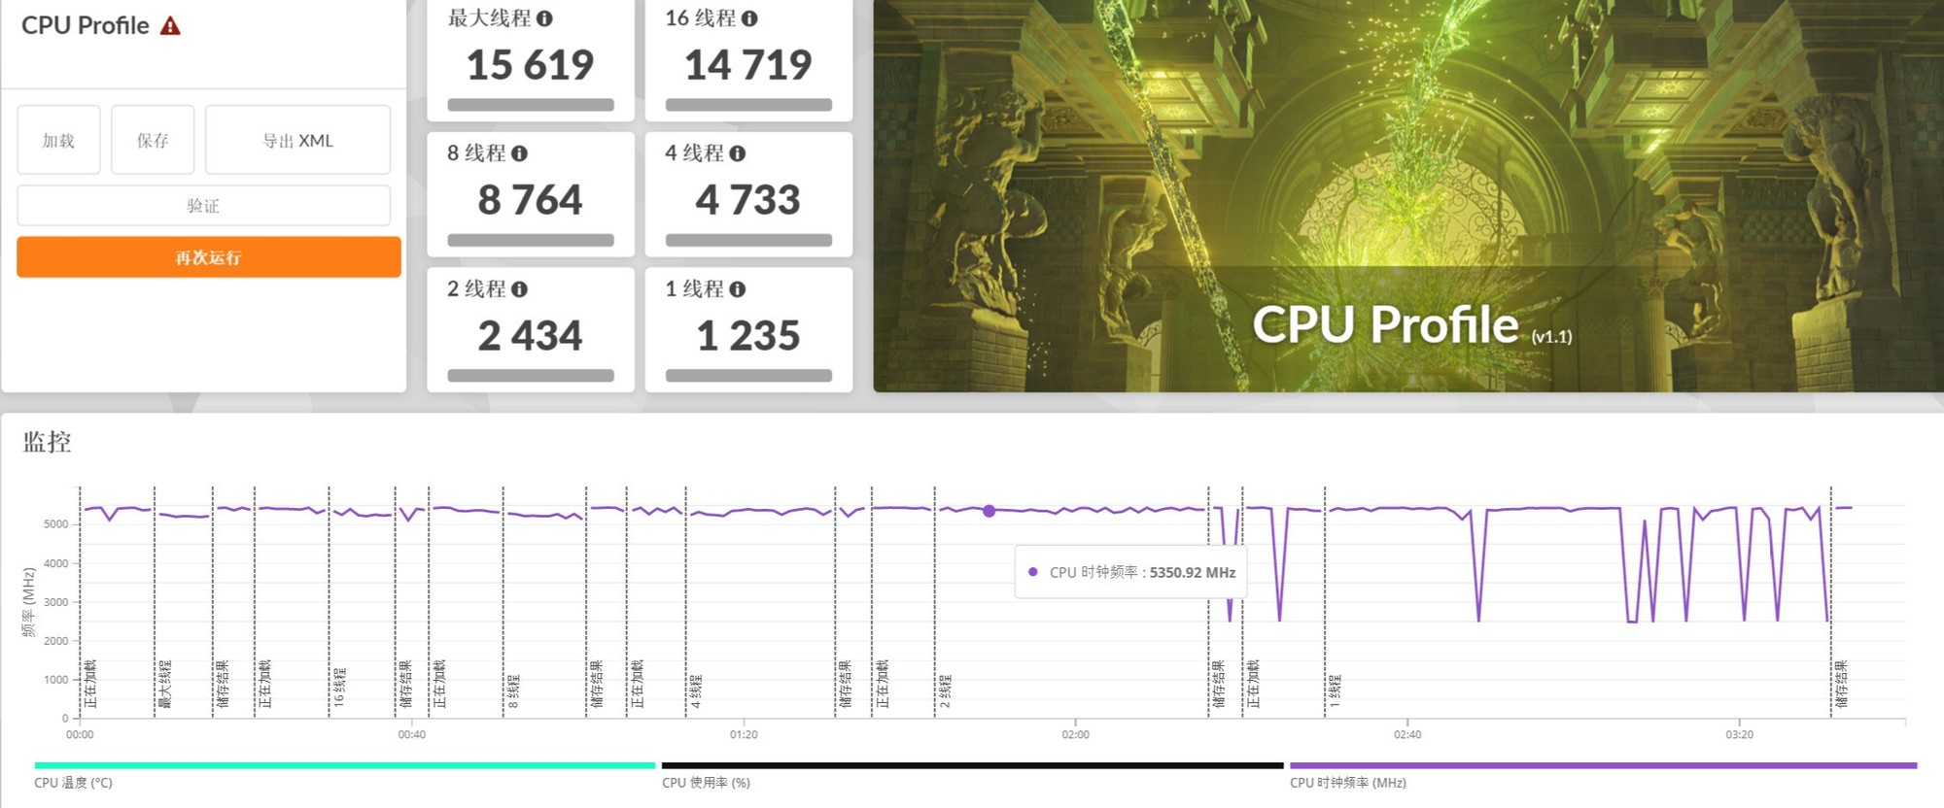Click the warning triangle beside CPU Profile

170,26
